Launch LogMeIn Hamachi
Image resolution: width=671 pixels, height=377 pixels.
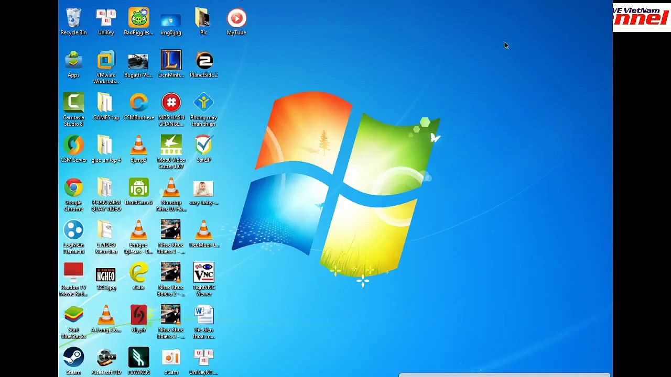[73, 237]
